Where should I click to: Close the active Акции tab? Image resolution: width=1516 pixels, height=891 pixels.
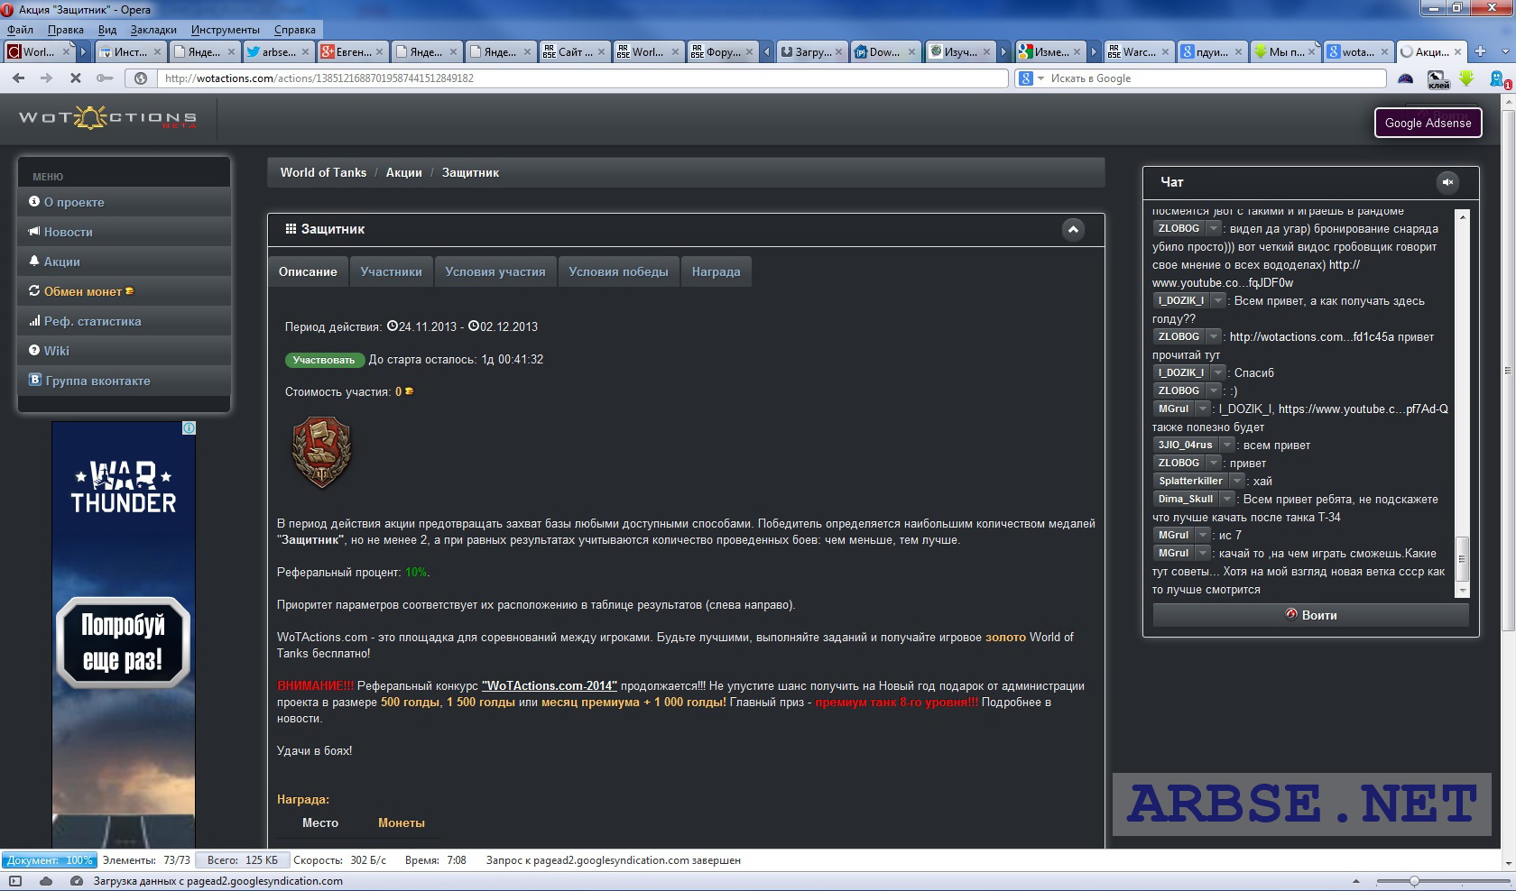click(x=1456, y=51)
